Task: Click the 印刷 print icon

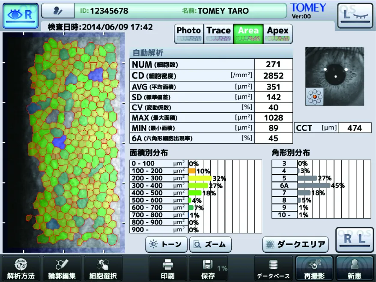Action: 167,268
